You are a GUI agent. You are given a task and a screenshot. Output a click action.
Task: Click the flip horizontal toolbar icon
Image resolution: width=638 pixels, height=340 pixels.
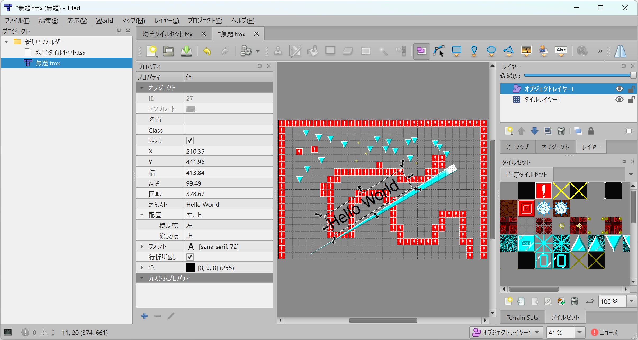click(x=620, y=51)
